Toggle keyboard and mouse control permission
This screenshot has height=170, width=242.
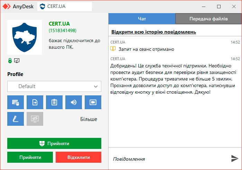click(16, 102)
